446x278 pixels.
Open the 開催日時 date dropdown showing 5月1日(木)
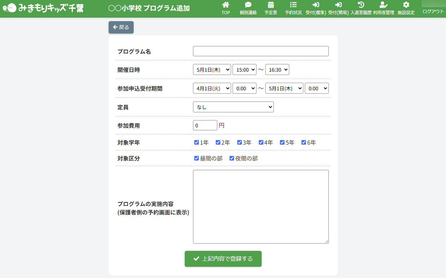tap(212, 70)
